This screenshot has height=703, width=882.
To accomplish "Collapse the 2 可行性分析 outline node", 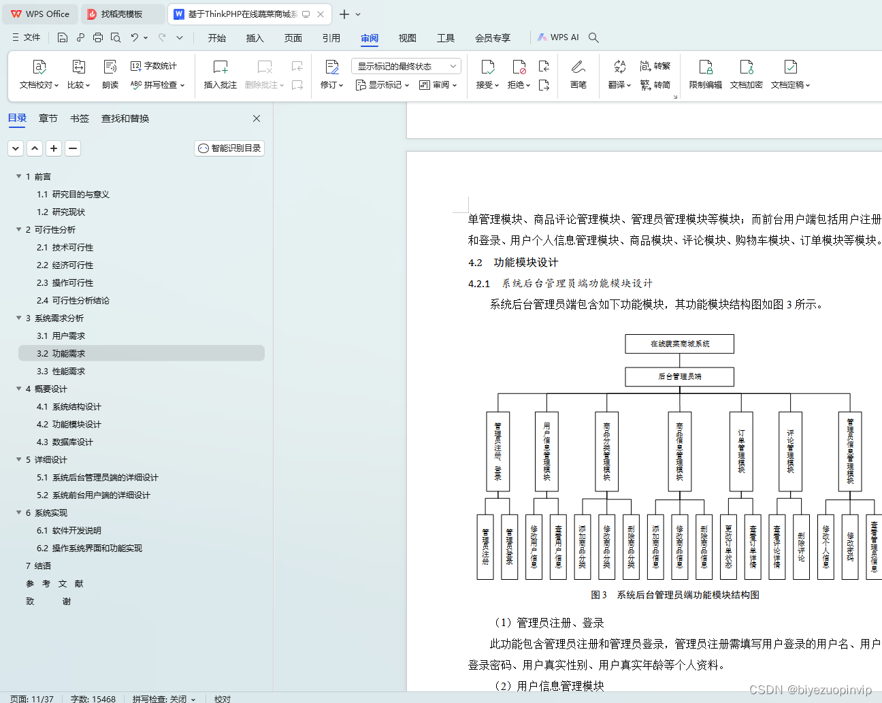I will click(18, 229).
